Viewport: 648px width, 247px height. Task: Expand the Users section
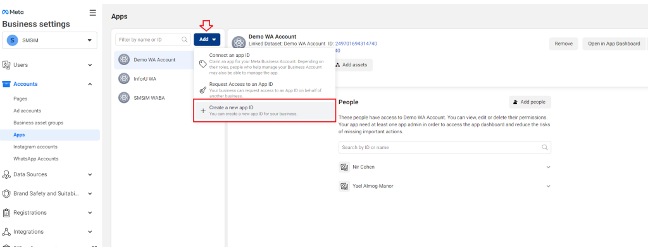[x=90, y=65]
